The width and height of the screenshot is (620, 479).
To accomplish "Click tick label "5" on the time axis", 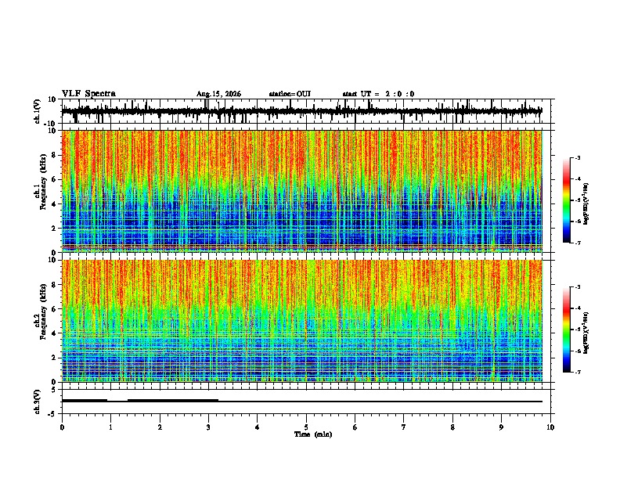I will coord(306,427).
